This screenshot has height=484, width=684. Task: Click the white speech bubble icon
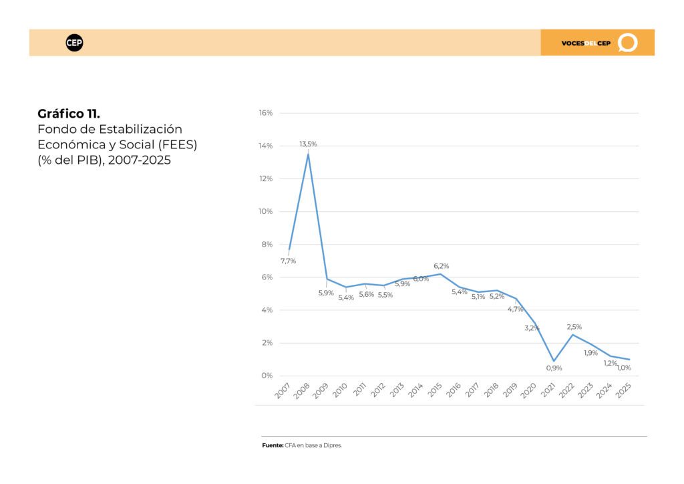pos(628,42)
